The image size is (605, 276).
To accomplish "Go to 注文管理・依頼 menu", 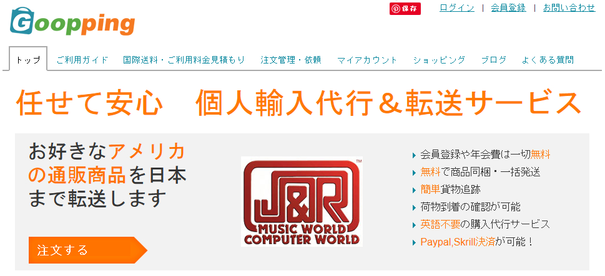I will tap(291, 60).
